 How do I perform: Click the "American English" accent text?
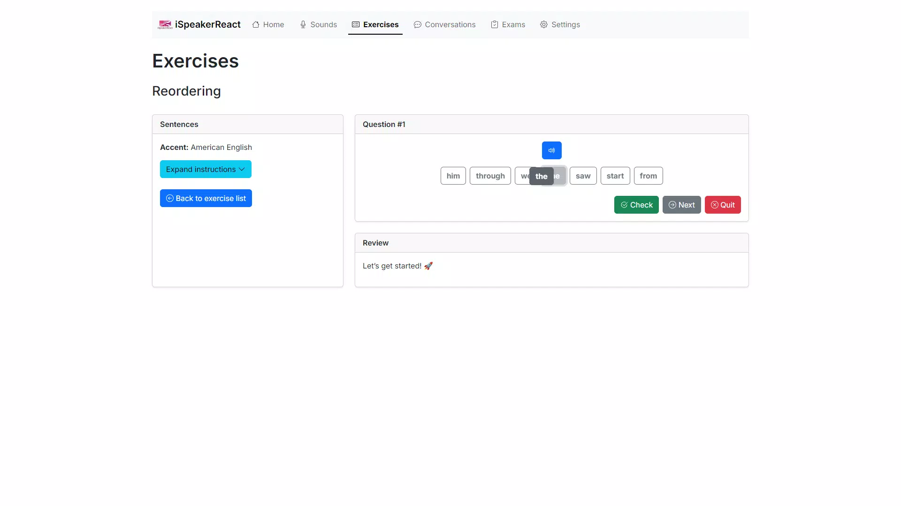(221, 147)
